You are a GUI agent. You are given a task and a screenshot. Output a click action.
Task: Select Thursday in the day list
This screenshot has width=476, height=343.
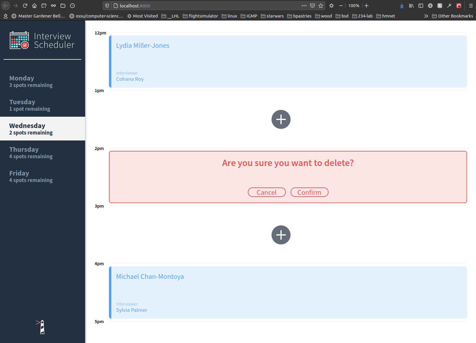[x=42, y=152]
